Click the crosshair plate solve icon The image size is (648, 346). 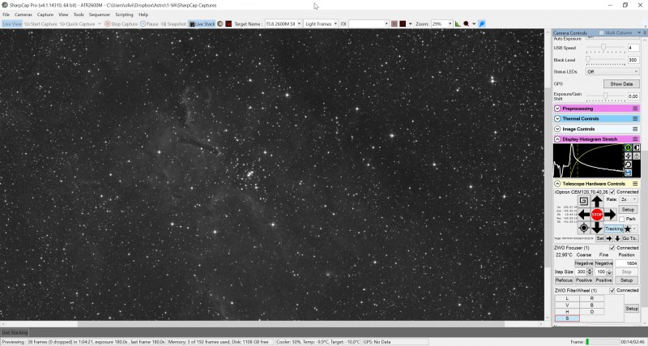coord(583,228)
